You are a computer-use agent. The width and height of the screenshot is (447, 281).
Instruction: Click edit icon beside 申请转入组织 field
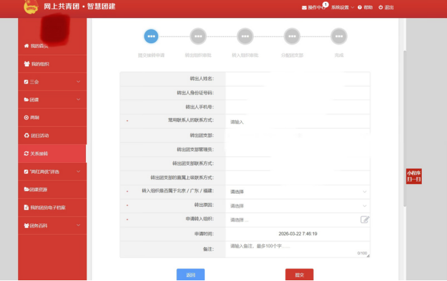(x=365, y=220)
